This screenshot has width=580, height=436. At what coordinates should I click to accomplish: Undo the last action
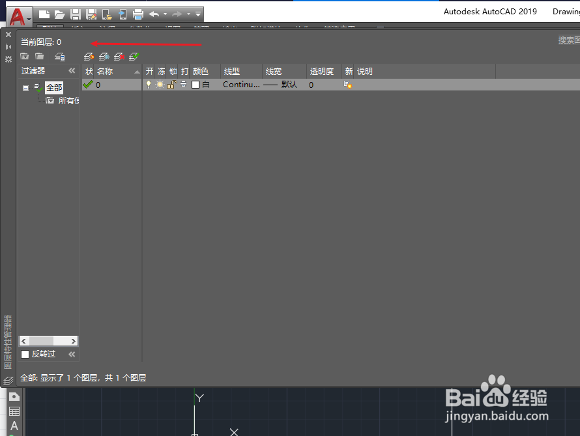tap(154, 14)
